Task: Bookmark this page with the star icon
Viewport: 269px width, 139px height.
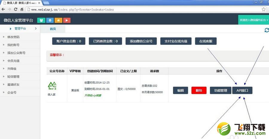Action: (264, 10)
